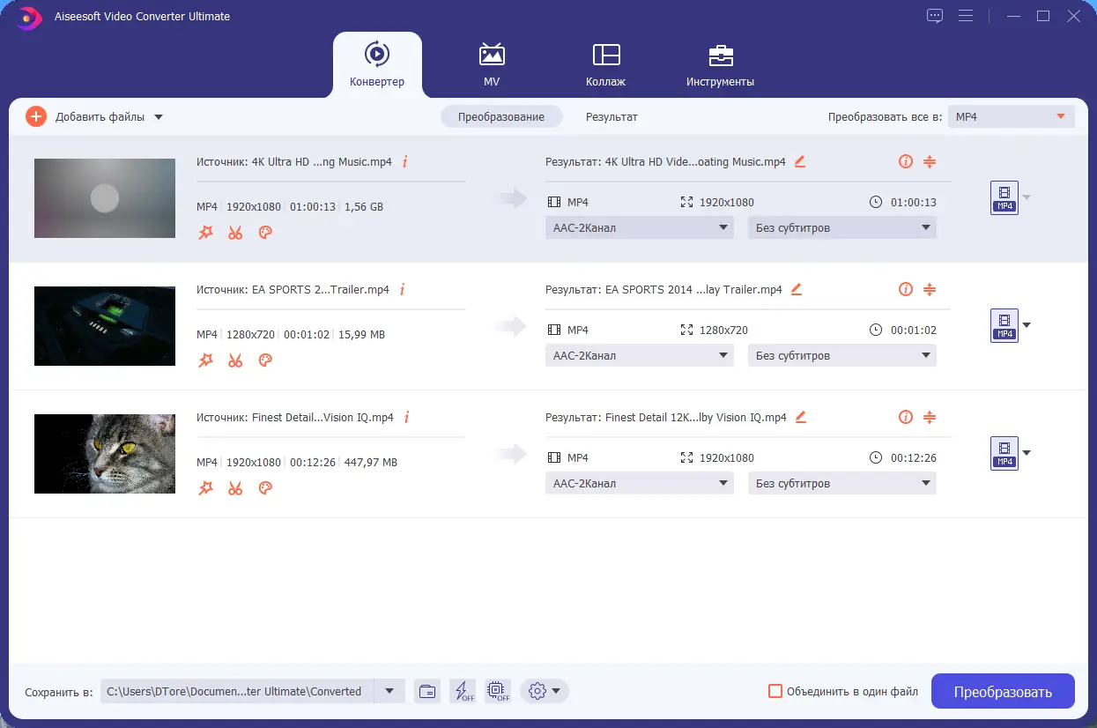Click the cat thumbnail of Finest Detail
The height and width of the screenshot is (728, 1097).
(x=105, y=454)
